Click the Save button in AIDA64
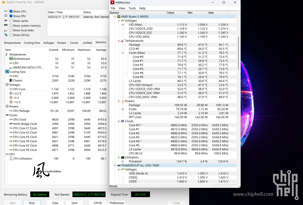Image resolution: width=303 pixels, height=205 pixels. pyautogui.click(x=74, y=203)
